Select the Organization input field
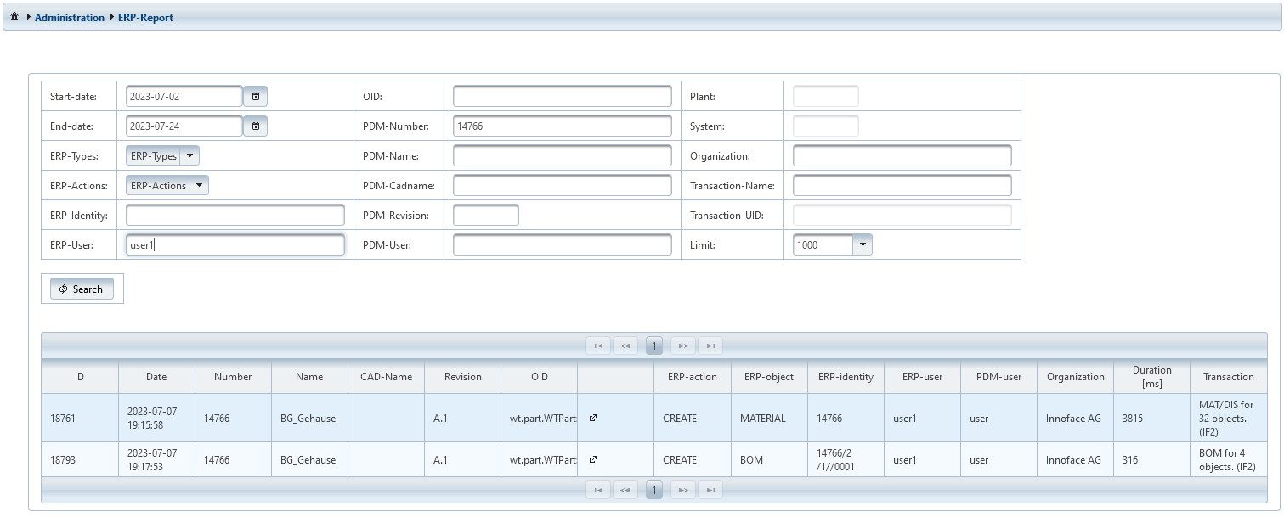Image resolution: width=1284 pixels, height=517 pixels. coord(902,156)
